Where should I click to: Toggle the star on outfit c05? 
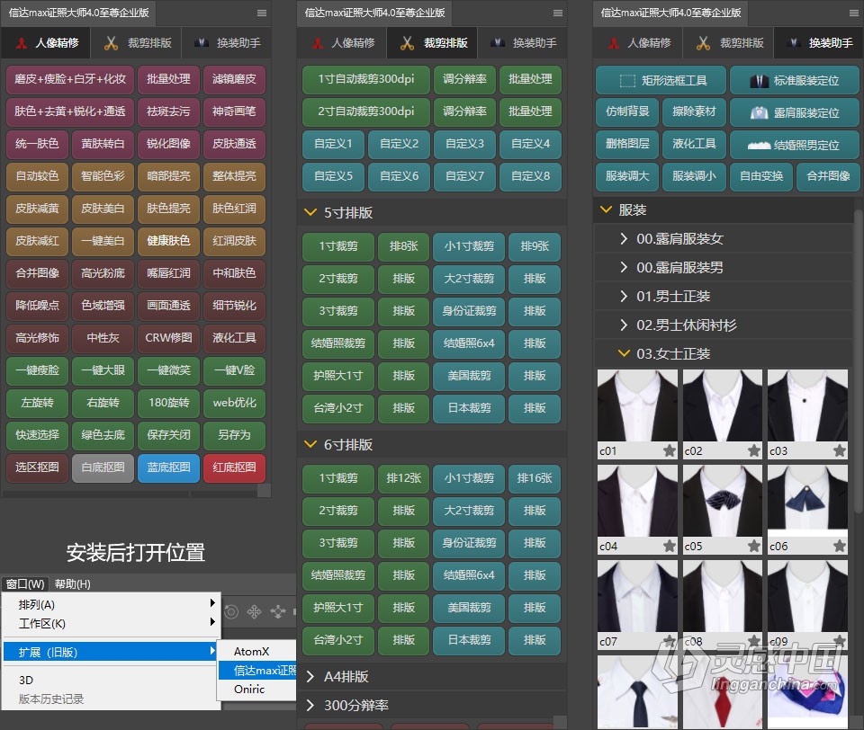click(754, 546)
